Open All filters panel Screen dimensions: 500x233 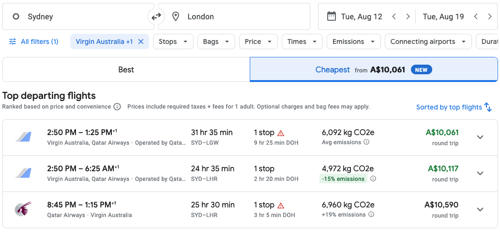pos(33,41)
